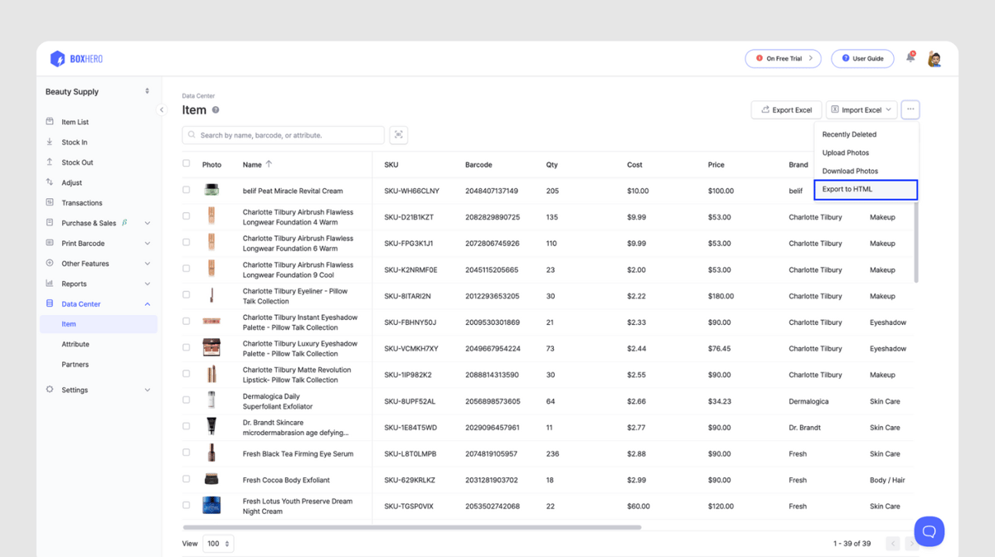Choose Export to HTML from menu

click(x=865, y=190)
